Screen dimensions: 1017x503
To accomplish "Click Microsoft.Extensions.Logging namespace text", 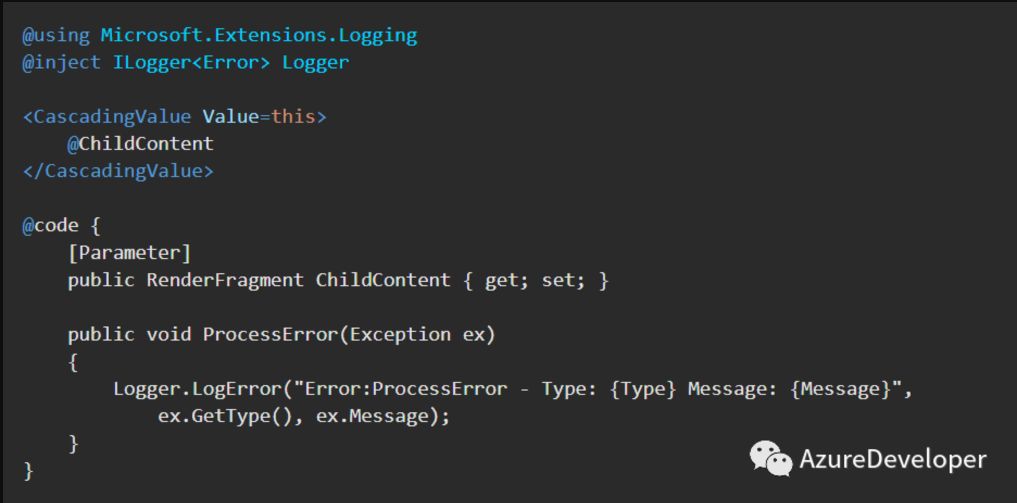I will pos(259,36).
